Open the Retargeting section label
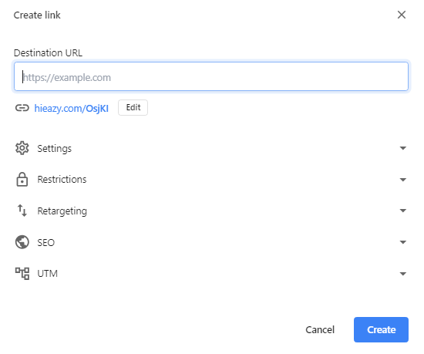 click(x=62, y=211)
